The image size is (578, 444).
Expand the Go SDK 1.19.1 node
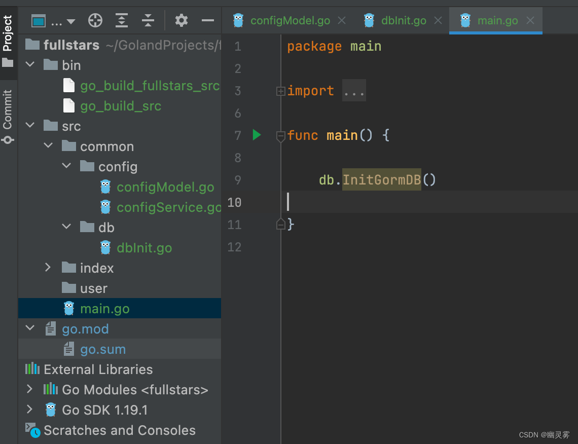[x=30, y=410]
